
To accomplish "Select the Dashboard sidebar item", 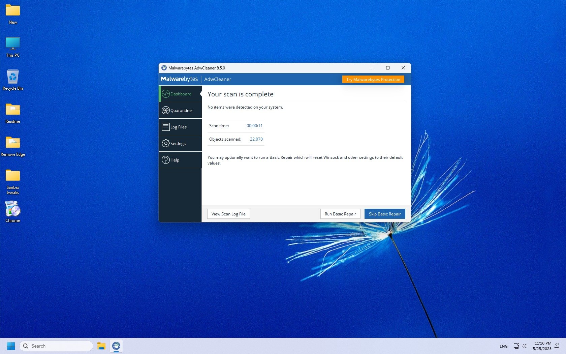I will coord(180,94).
